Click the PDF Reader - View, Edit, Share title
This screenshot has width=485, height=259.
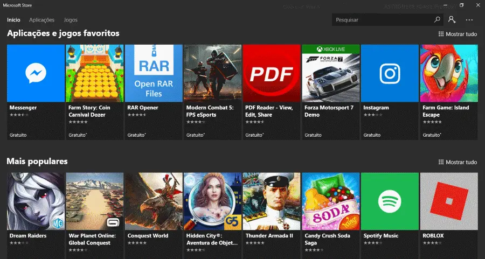[269, 111]
